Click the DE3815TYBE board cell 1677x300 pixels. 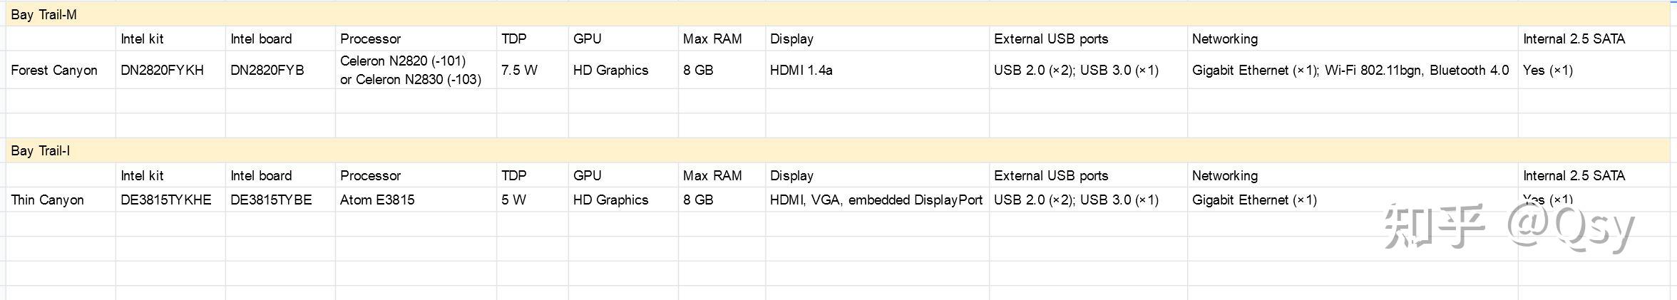point(272,200)
